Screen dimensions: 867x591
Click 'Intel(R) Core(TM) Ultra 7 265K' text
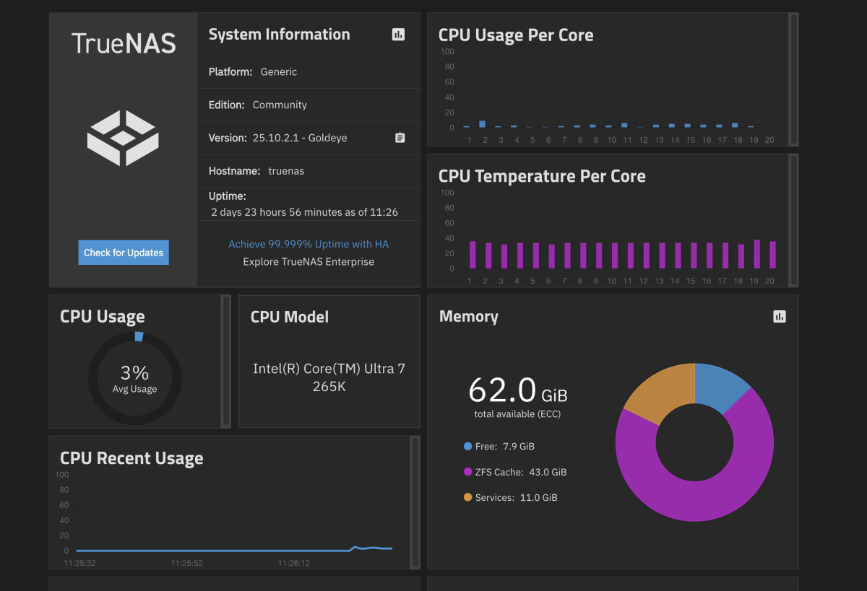pyautogui.click(x=329, y=377)
